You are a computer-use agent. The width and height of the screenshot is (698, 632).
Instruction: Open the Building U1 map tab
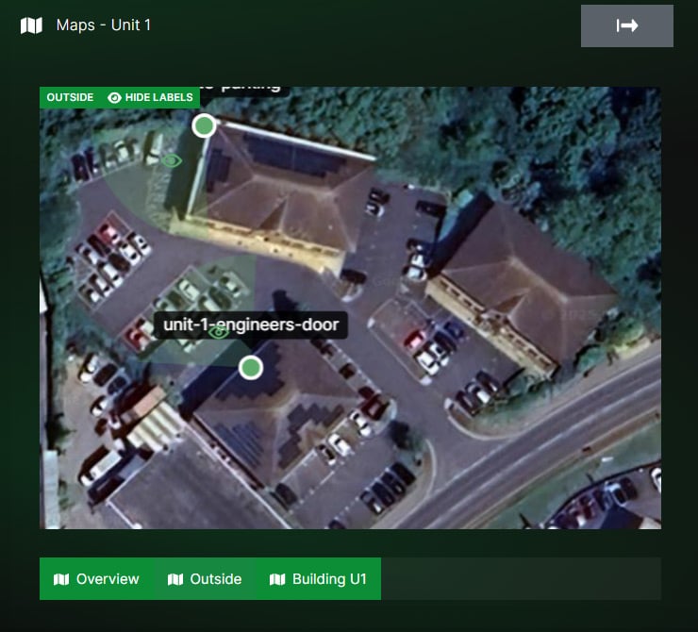pyautogui.click(x=318, y=578)
